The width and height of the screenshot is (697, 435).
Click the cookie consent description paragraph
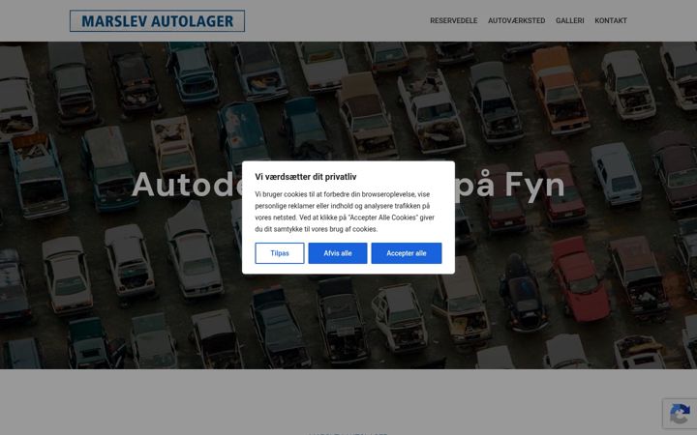tap(345, 212)
